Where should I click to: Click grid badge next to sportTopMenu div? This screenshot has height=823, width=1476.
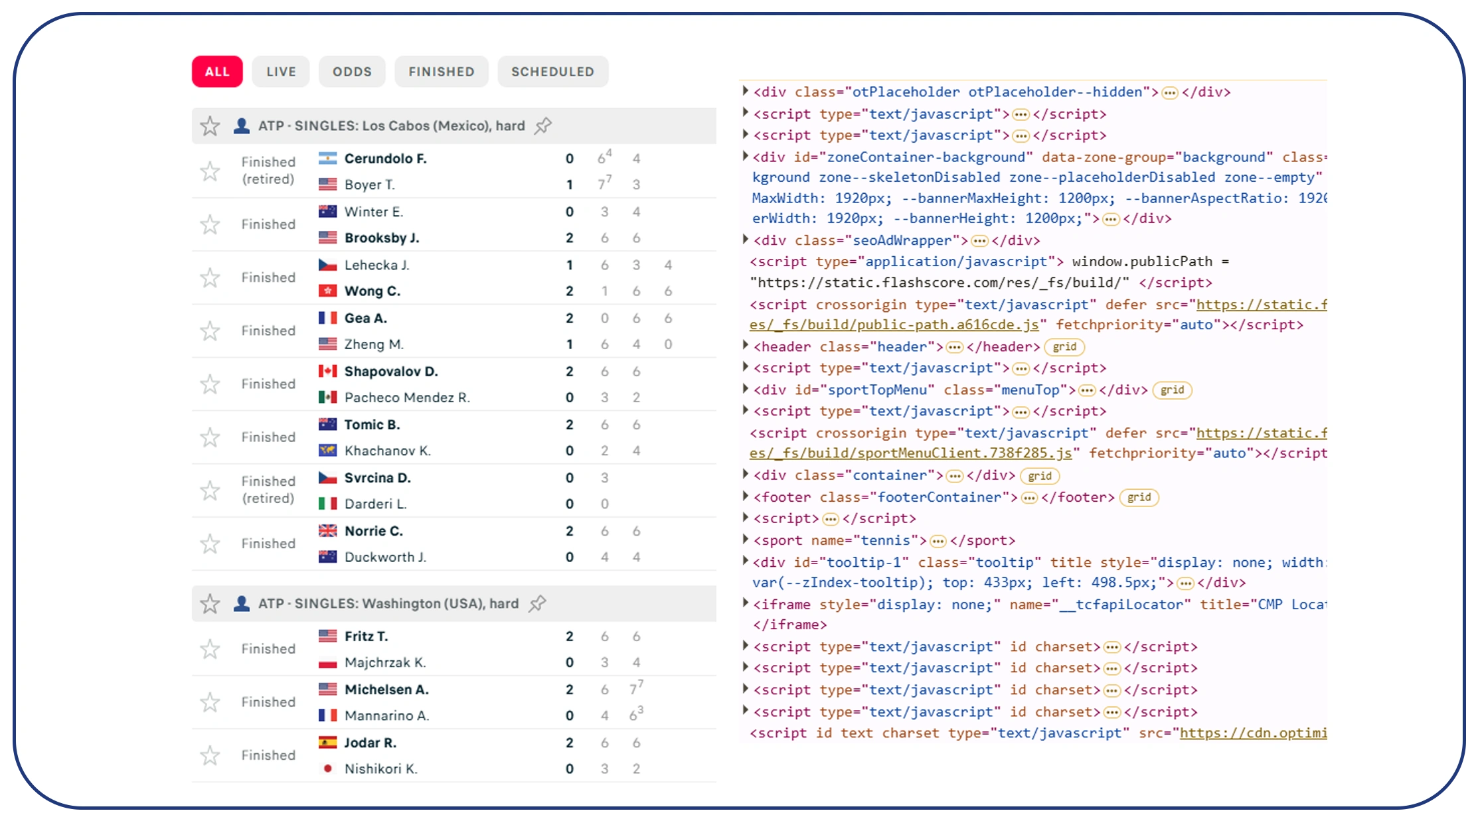click(1172, 390)
